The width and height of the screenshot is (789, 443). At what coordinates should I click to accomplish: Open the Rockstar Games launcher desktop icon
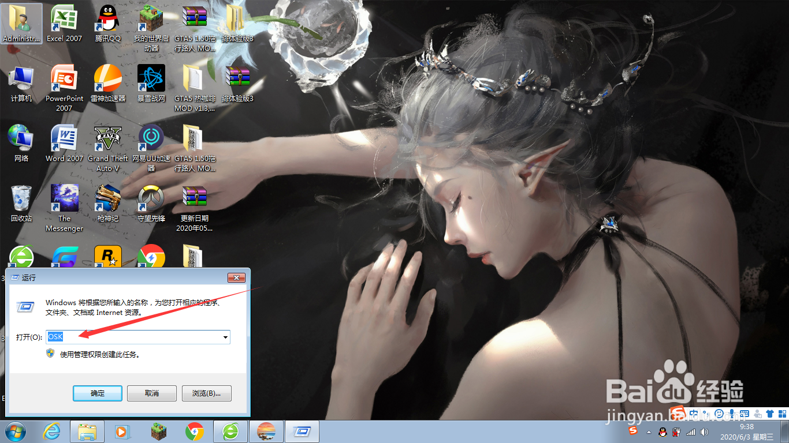(108, 256)
